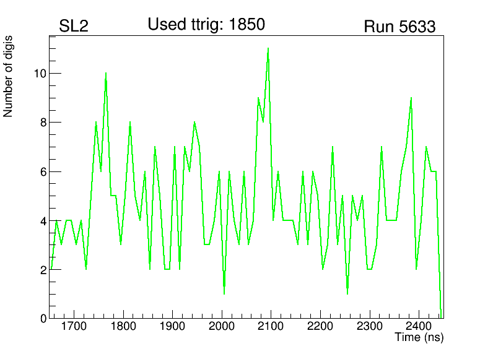493x354 pixels.
Task: Click the 'Run 5633' label
Action: (399, 27)
